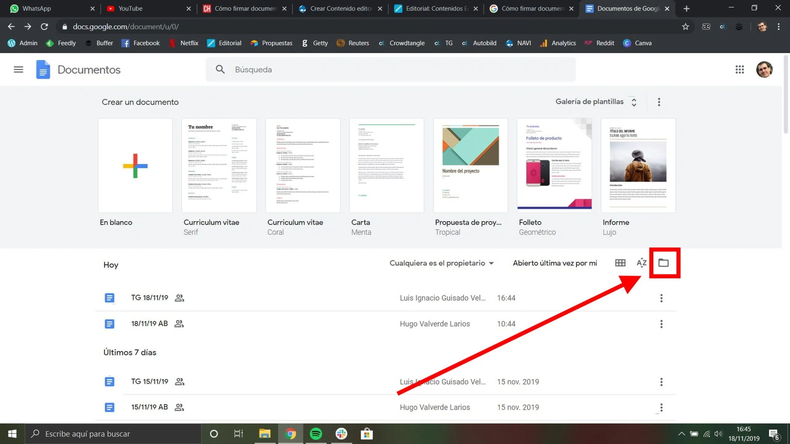Create a blank document from En blanco

pos(135,166)
